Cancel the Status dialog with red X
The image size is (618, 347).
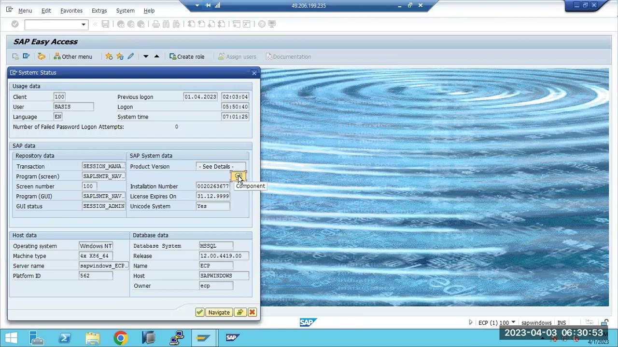pos(252,312)
